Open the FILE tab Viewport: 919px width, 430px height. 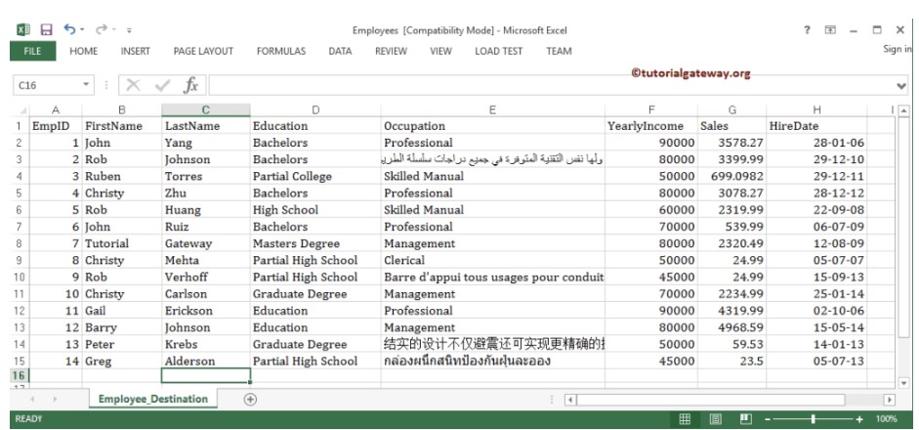pos(33,51)
